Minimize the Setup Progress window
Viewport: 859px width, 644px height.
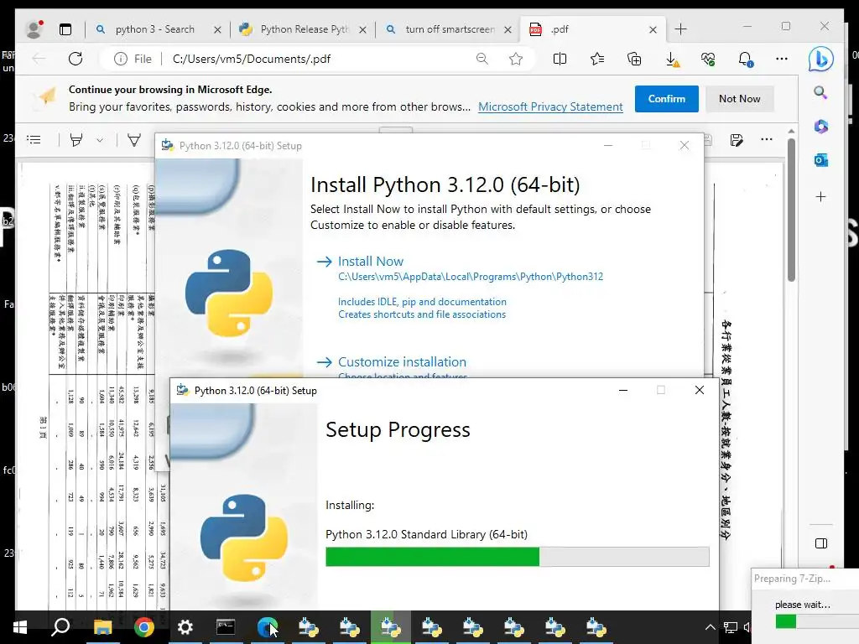click(623, 391)
